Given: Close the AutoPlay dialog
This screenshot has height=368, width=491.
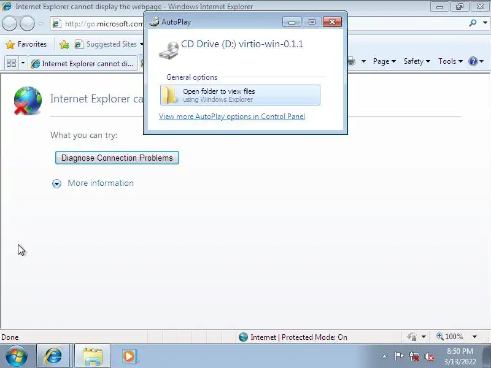Looking at the screenshot, I should point(332,22).
